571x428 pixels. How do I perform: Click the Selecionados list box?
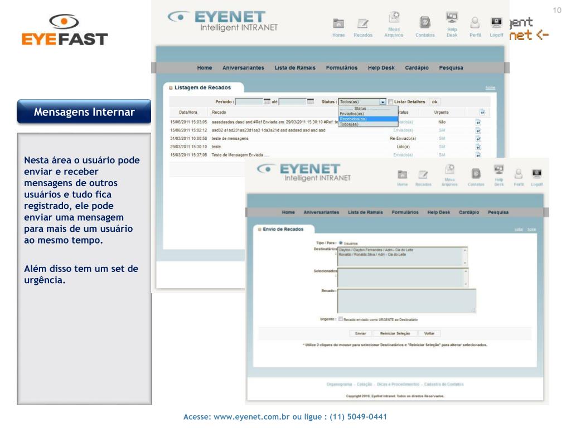click(x=403, y=278)
